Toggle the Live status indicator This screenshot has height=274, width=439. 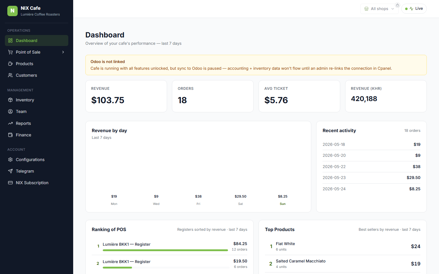coord(414,9)
